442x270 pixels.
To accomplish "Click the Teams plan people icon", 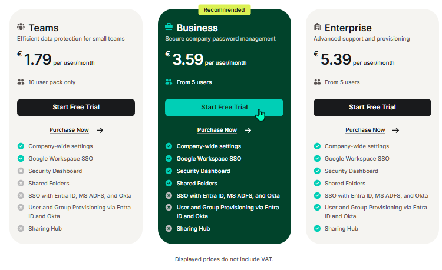I will (x=21, y=26).
